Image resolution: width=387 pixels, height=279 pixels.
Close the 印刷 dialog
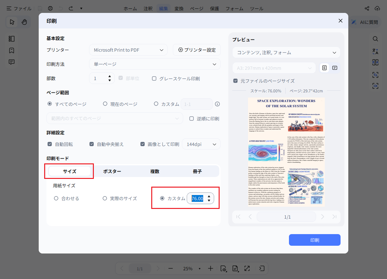pyautogui.click(x=340, y=21)
